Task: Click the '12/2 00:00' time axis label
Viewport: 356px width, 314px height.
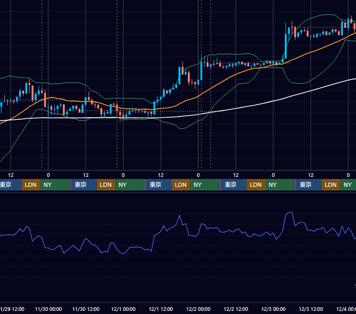Action: point(198,309)
